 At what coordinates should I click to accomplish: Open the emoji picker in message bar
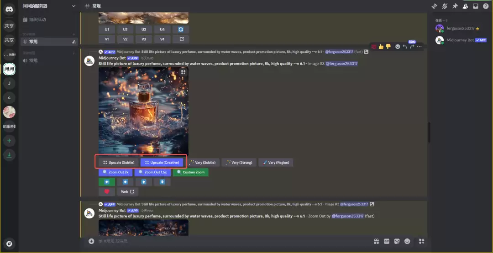click(407, 241)
